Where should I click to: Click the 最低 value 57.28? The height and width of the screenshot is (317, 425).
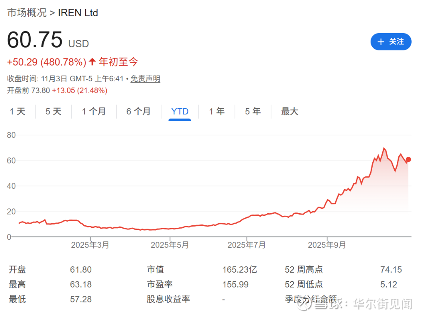coord(81,300)
